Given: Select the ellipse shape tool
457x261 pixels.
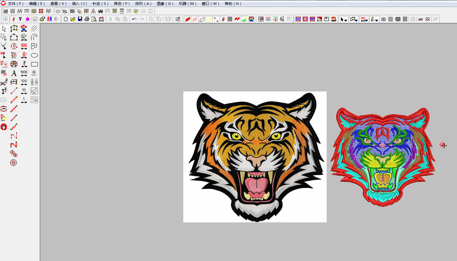Looking at the screenshot, I should [34, 55].
